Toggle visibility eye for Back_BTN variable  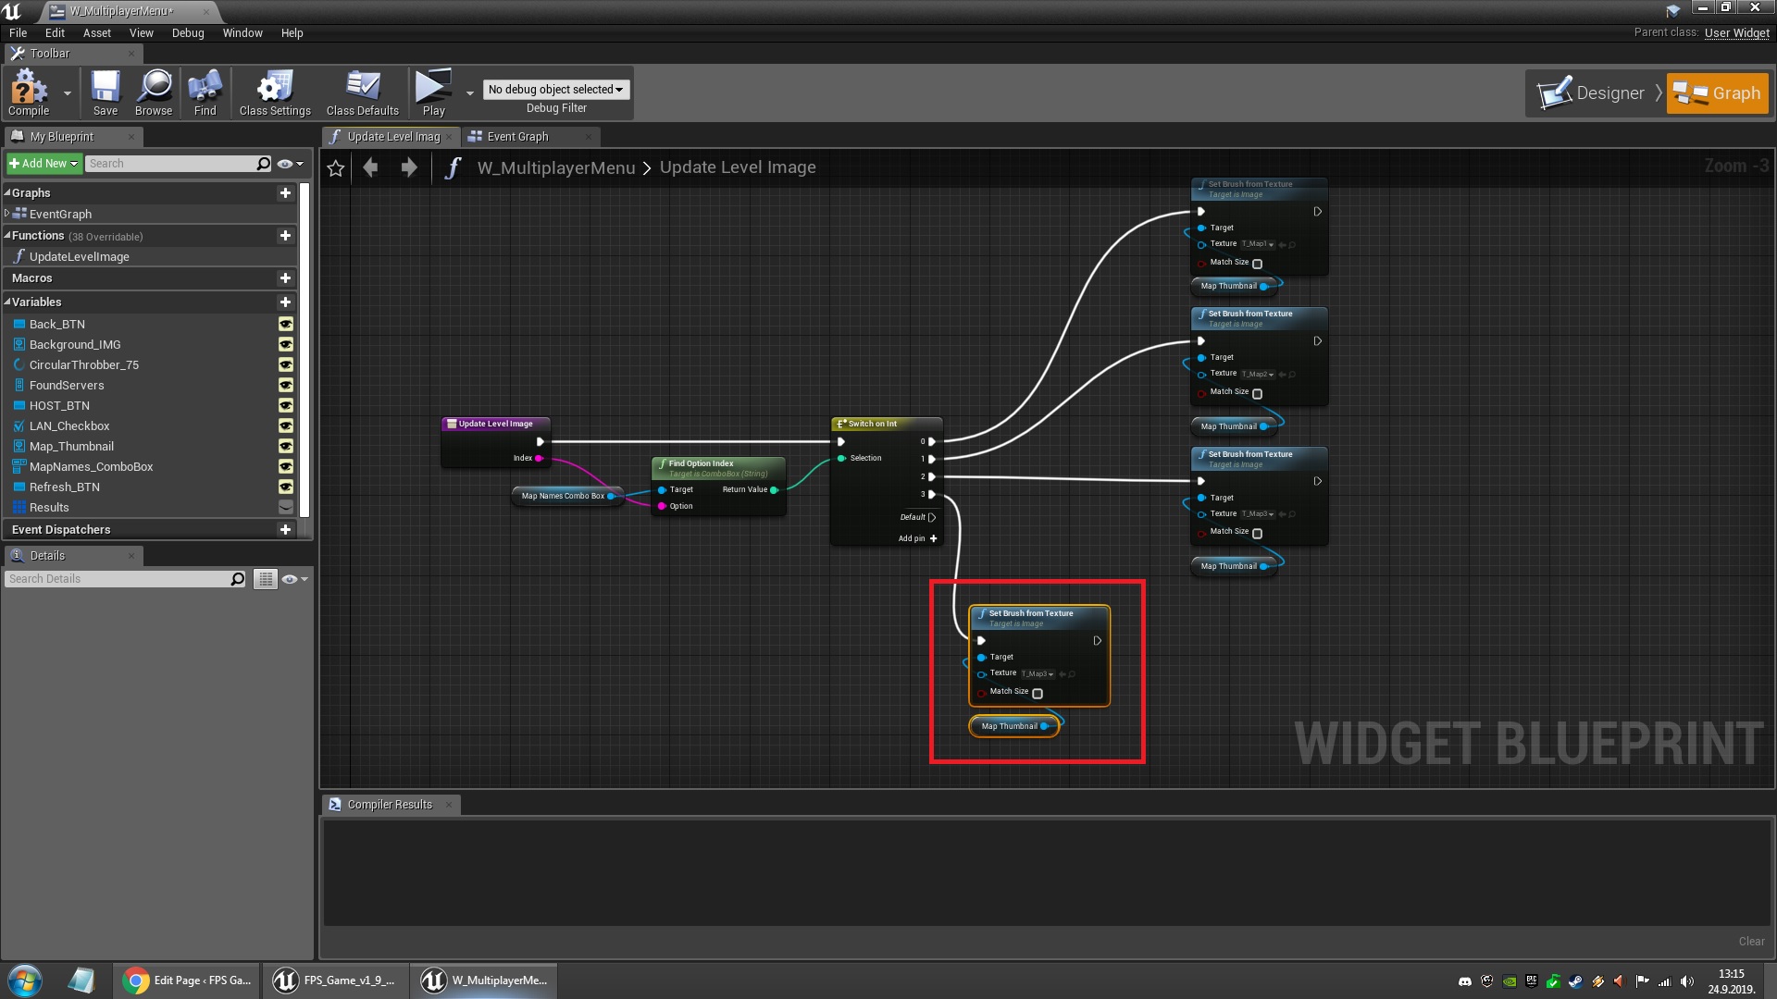[286, 325]
